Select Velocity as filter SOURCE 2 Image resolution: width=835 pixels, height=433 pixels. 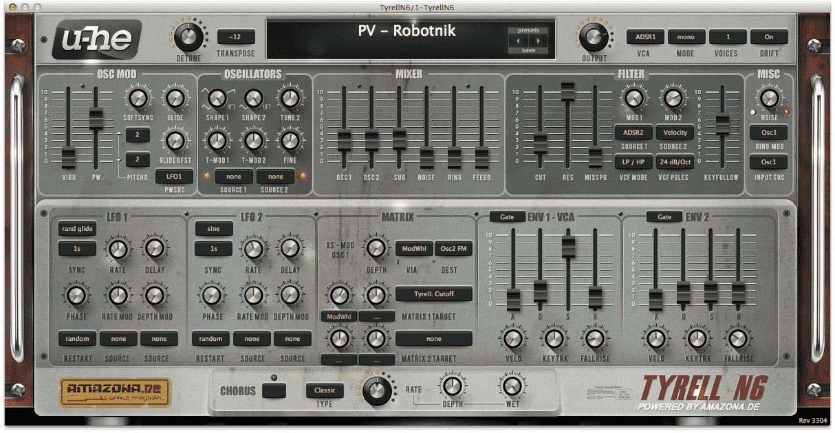pos(675,132)
